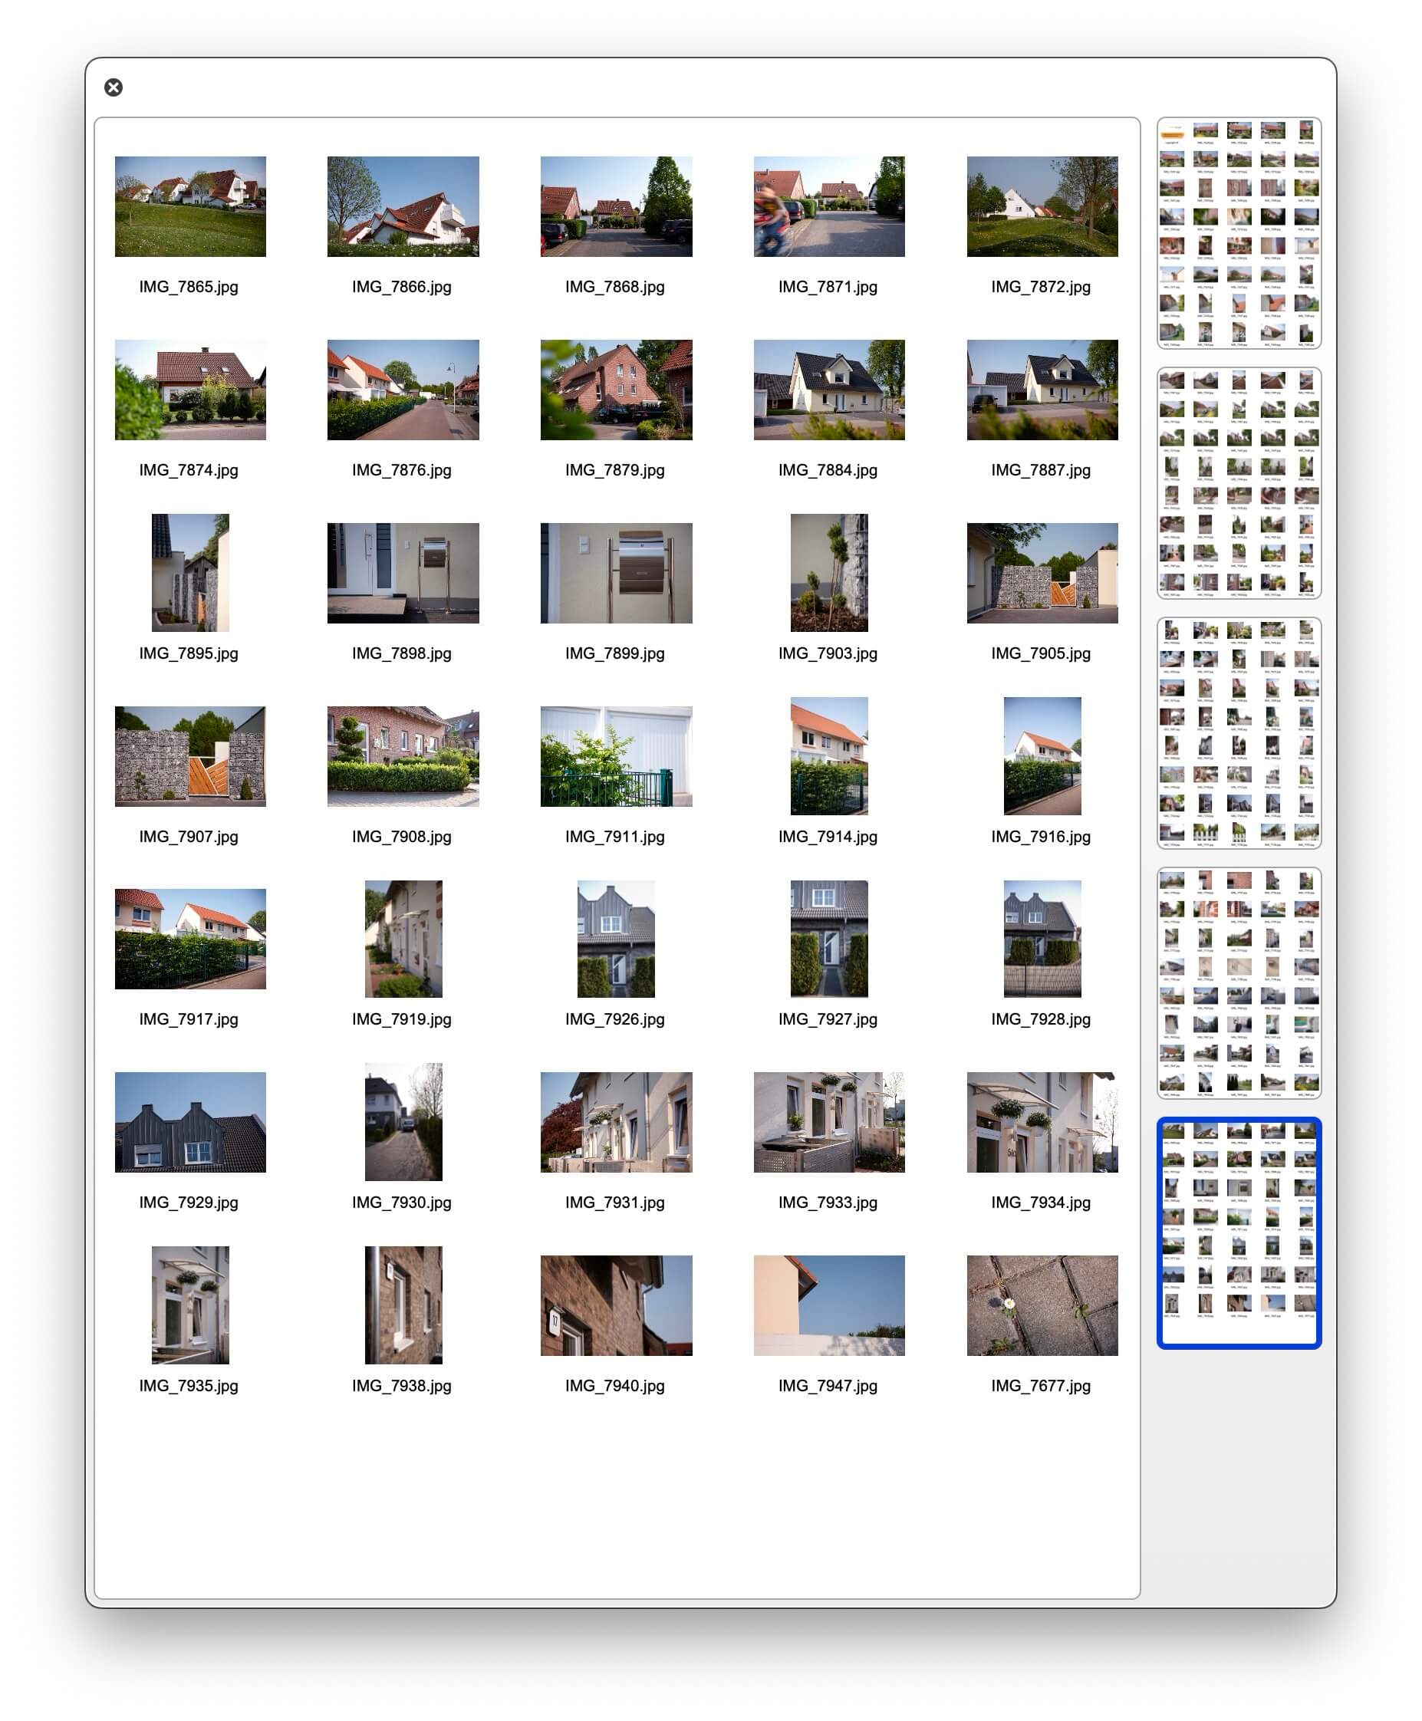Click the filename label IMG_7677.jpg
Viewport: 1422px width, 1721px height.
coord(1041,1386)
